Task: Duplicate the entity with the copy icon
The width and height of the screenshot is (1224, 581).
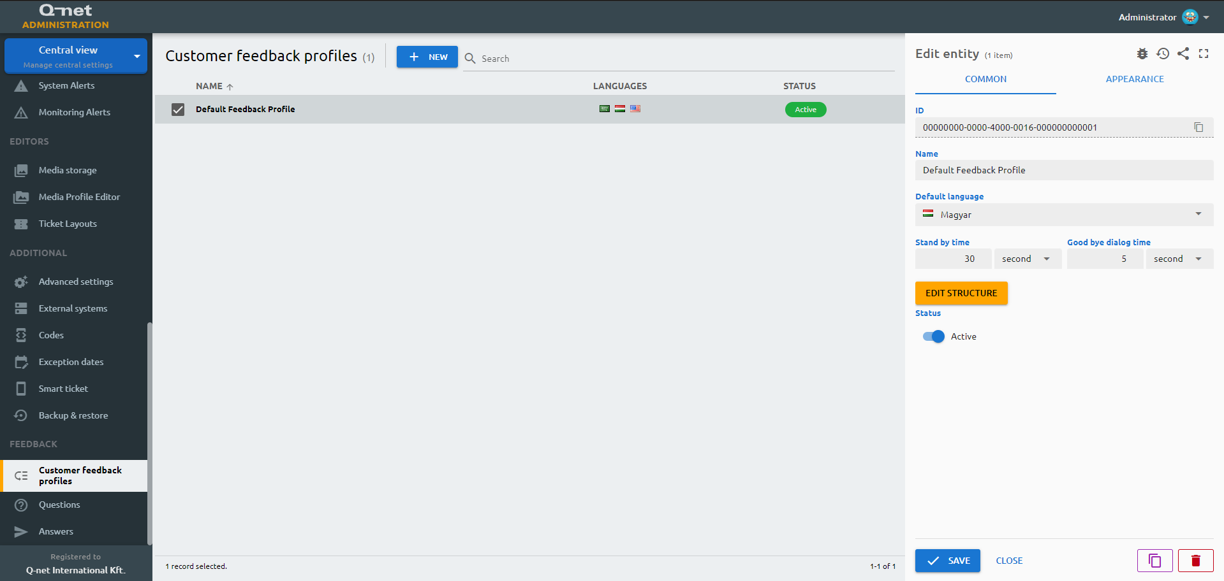Action: tap(1154, 561)
